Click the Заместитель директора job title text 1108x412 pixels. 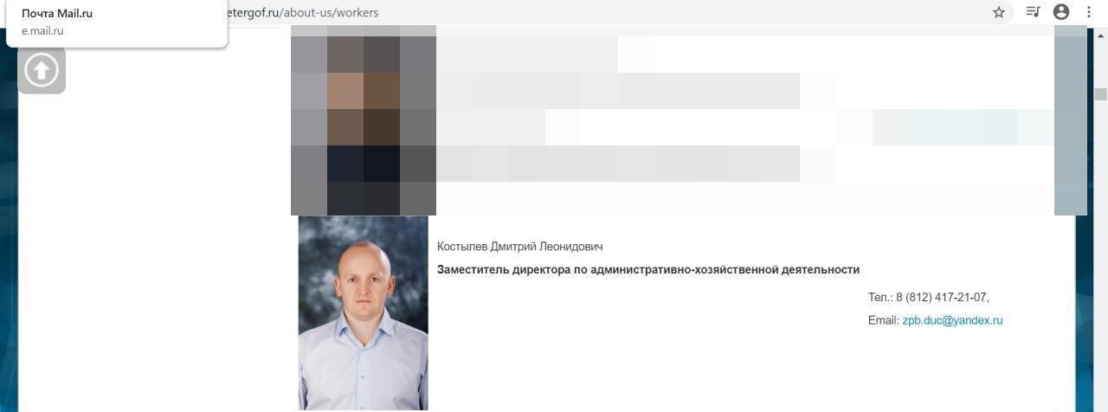pos(648,270)
